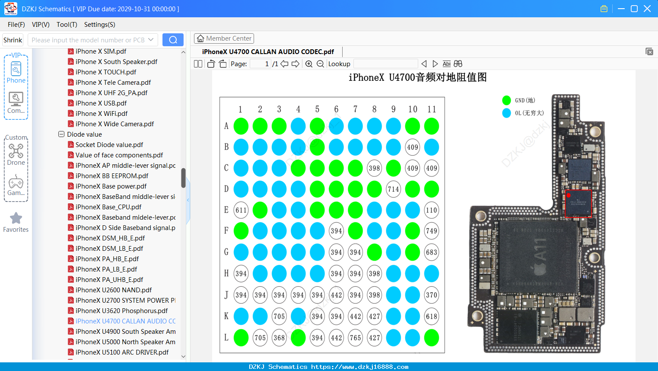Image resolution: width=658 pixels, height=371 pixels.
Task: Click pad E1 value 611
Action: (x=241, y=210)
